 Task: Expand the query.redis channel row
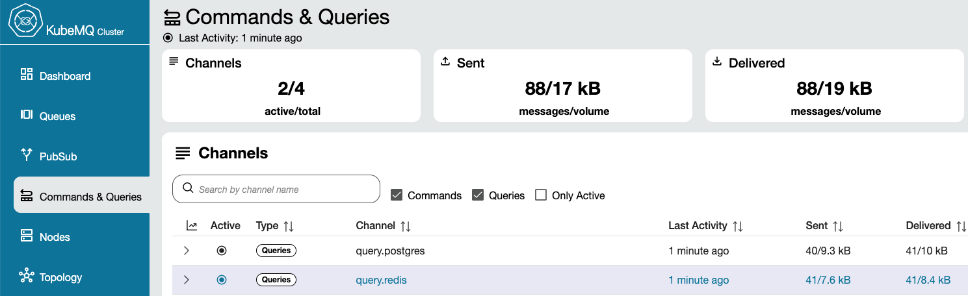(187, 280)
